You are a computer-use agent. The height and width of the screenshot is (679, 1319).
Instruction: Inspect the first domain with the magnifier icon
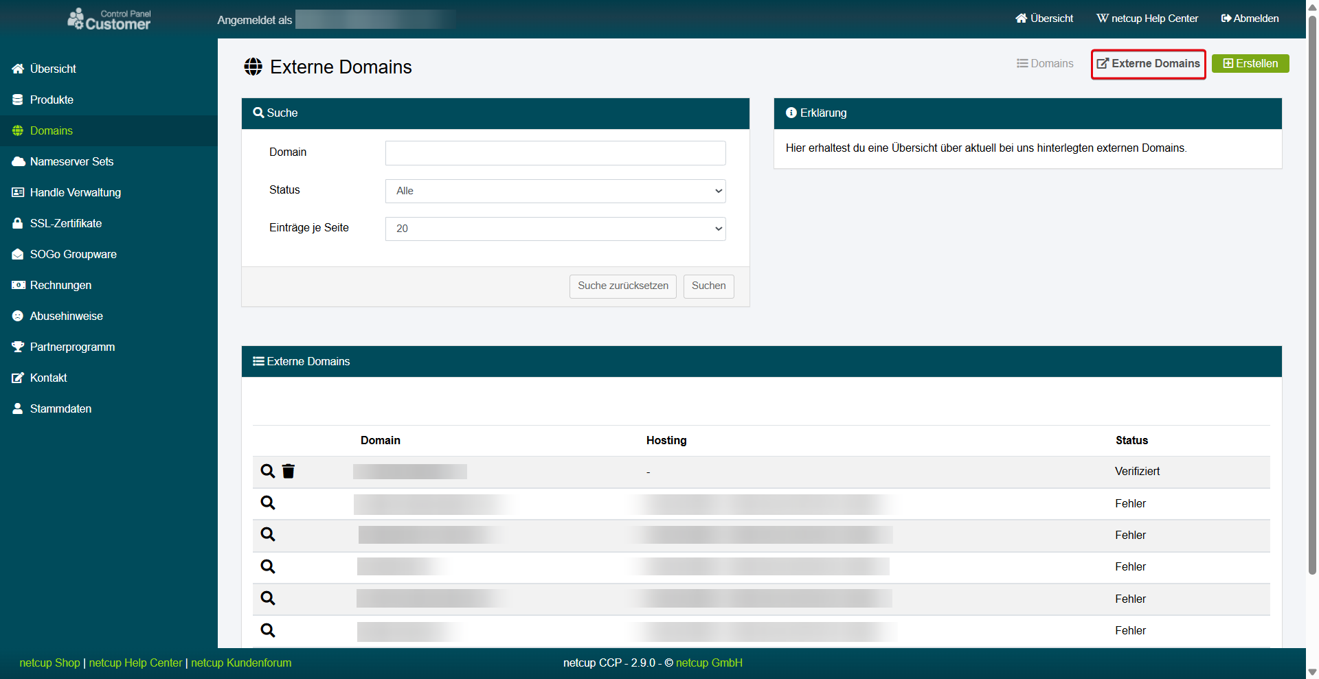pyautogui.click(x=268, y=472)
